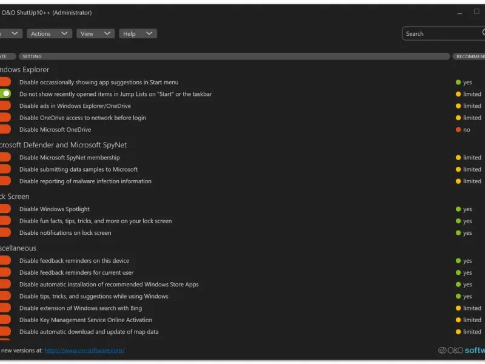Screen dimensions: 485x364
Task: Toggle Disable automatic installation of Store Apps switch
Action: pyautogui.click(x=5, y=284)
